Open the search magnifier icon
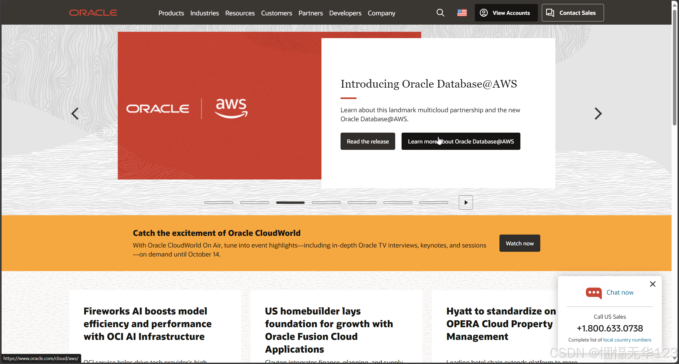This screenshot has width=679, height=364. coord(440,13)
